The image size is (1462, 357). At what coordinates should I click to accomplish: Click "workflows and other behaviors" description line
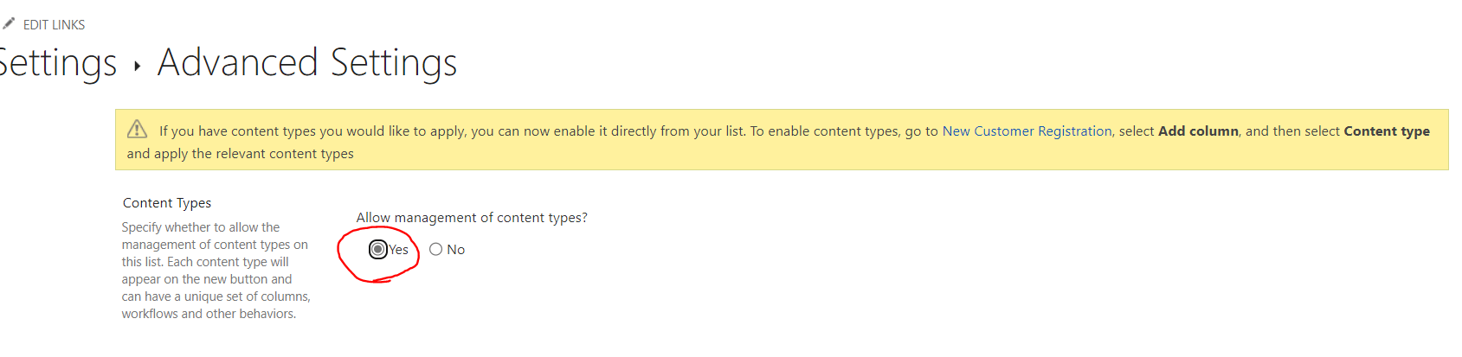click(209, 314)
